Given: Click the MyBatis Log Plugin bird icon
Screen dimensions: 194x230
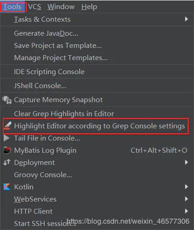Looking at the screenshot, I should 7,150.
